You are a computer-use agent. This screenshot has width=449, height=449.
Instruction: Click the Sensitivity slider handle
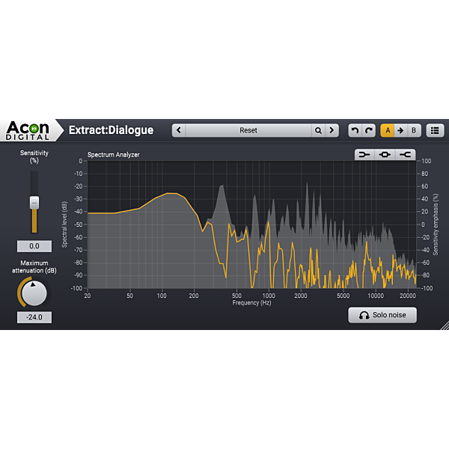tap(34, 203)
